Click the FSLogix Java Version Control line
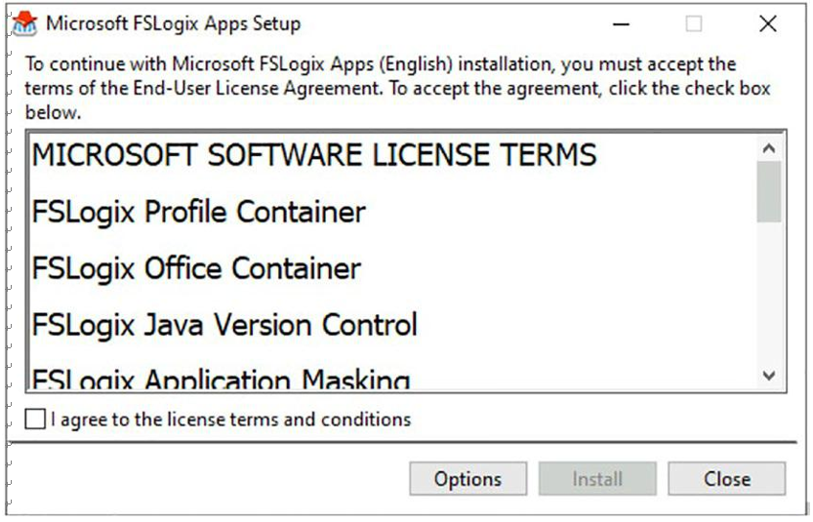This screenshot has height=522, width=813. point(224,325)
